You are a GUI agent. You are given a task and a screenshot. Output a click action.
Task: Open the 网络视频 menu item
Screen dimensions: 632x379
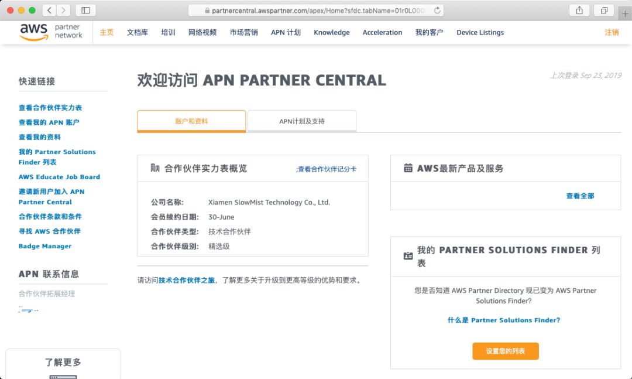point(202,32)
